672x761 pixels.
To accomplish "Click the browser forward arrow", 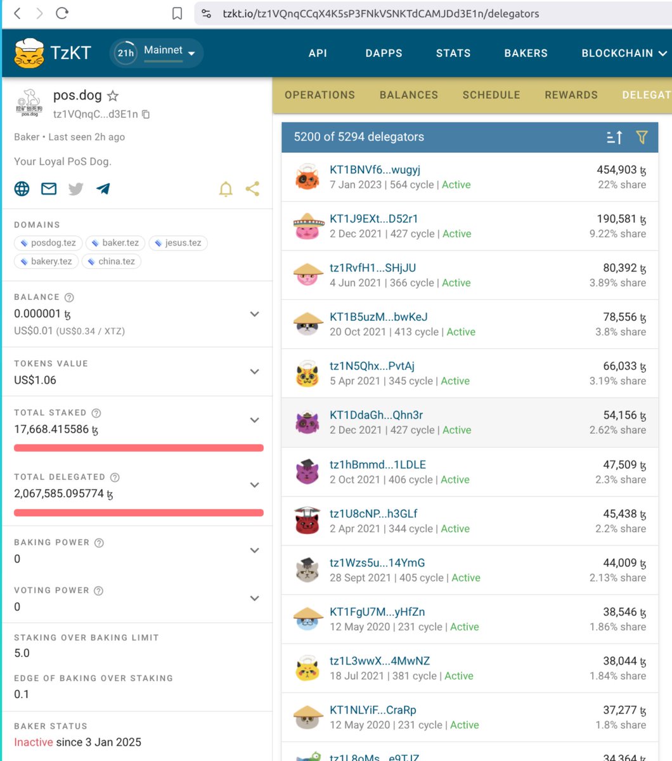I will pos(39,13).
